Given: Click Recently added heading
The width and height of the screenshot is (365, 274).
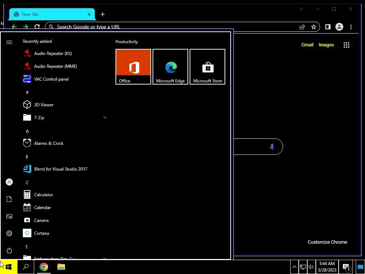Looking at the screenshot, I should 37,41.
